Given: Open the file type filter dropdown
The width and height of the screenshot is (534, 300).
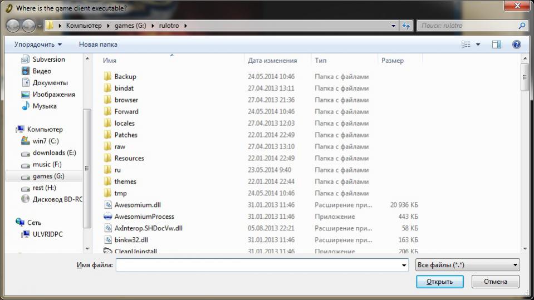Looking at the screenshot, I should 467,265.
